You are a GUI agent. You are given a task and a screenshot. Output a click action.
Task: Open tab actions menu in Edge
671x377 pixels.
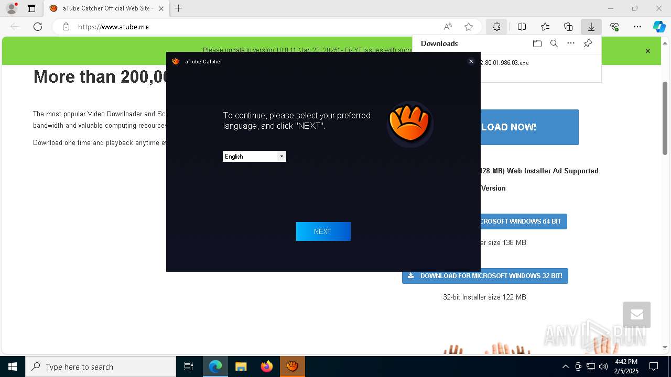coord(31,8)
